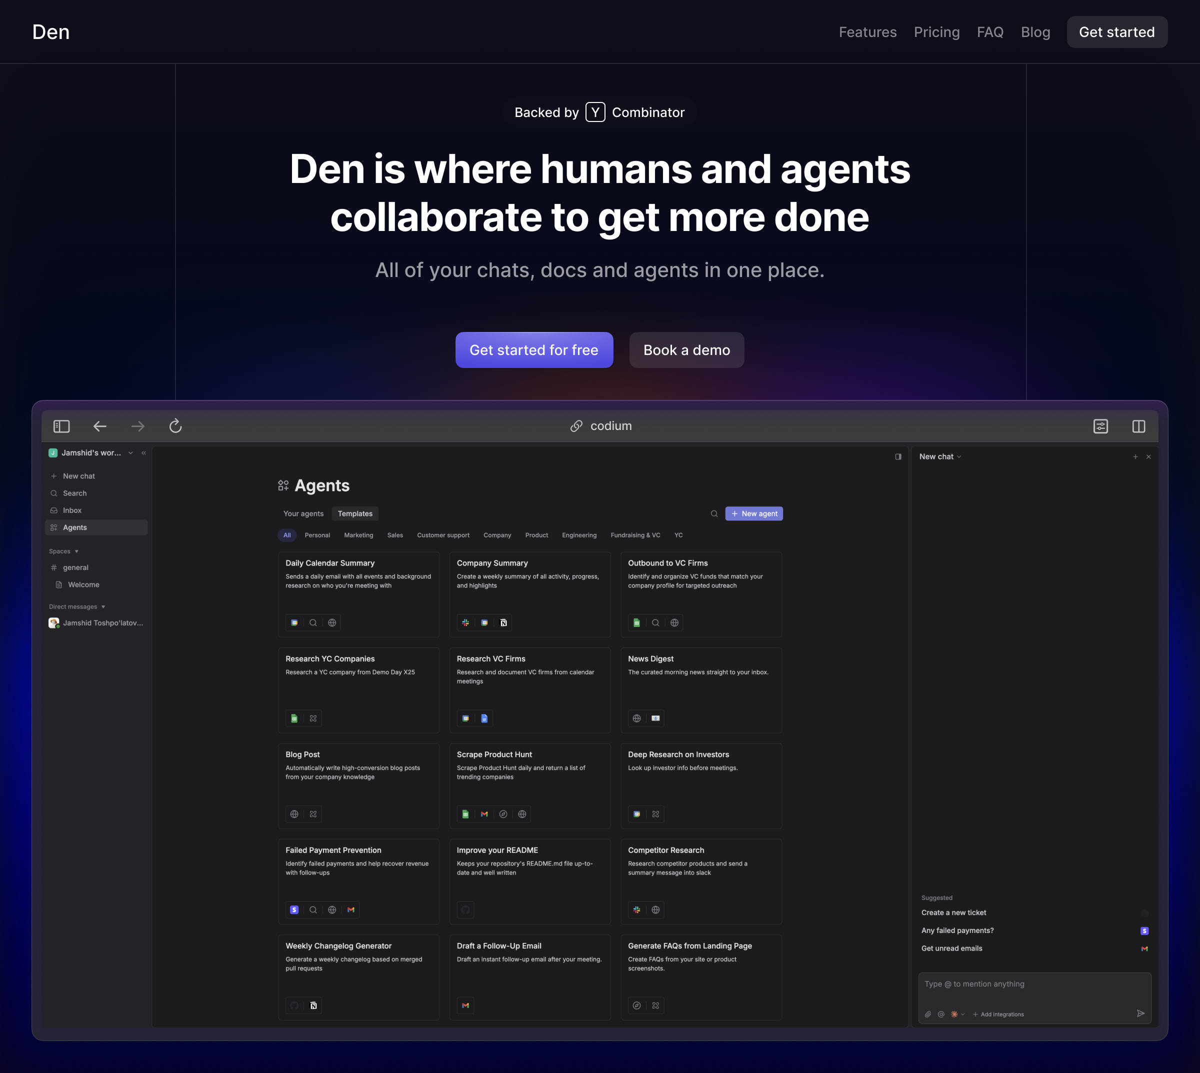Open the page settings sliders icon
Viewport: 1200px width, 1073px height.
1100,426
